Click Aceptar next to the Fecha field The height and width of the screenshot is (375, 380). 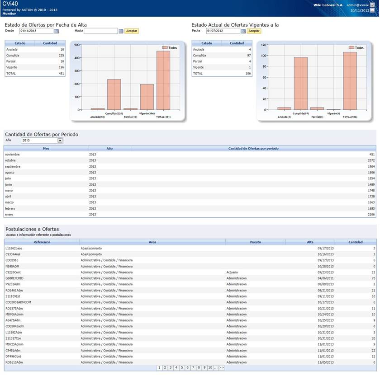[254, 31]
